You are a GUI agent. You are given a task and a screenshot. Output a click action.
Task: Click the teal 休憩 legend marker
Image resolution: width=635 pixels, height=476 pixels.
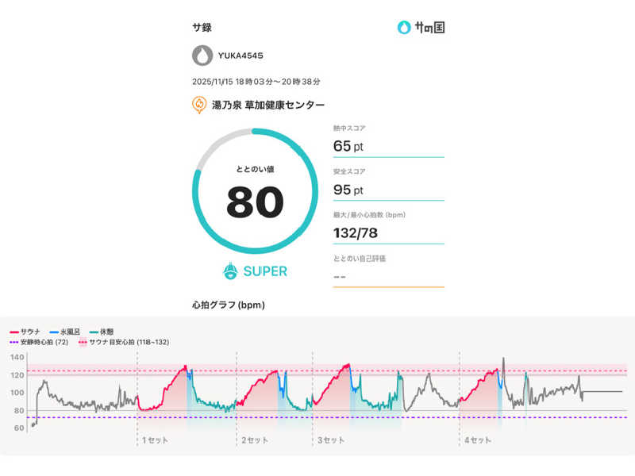pos(94,331)
